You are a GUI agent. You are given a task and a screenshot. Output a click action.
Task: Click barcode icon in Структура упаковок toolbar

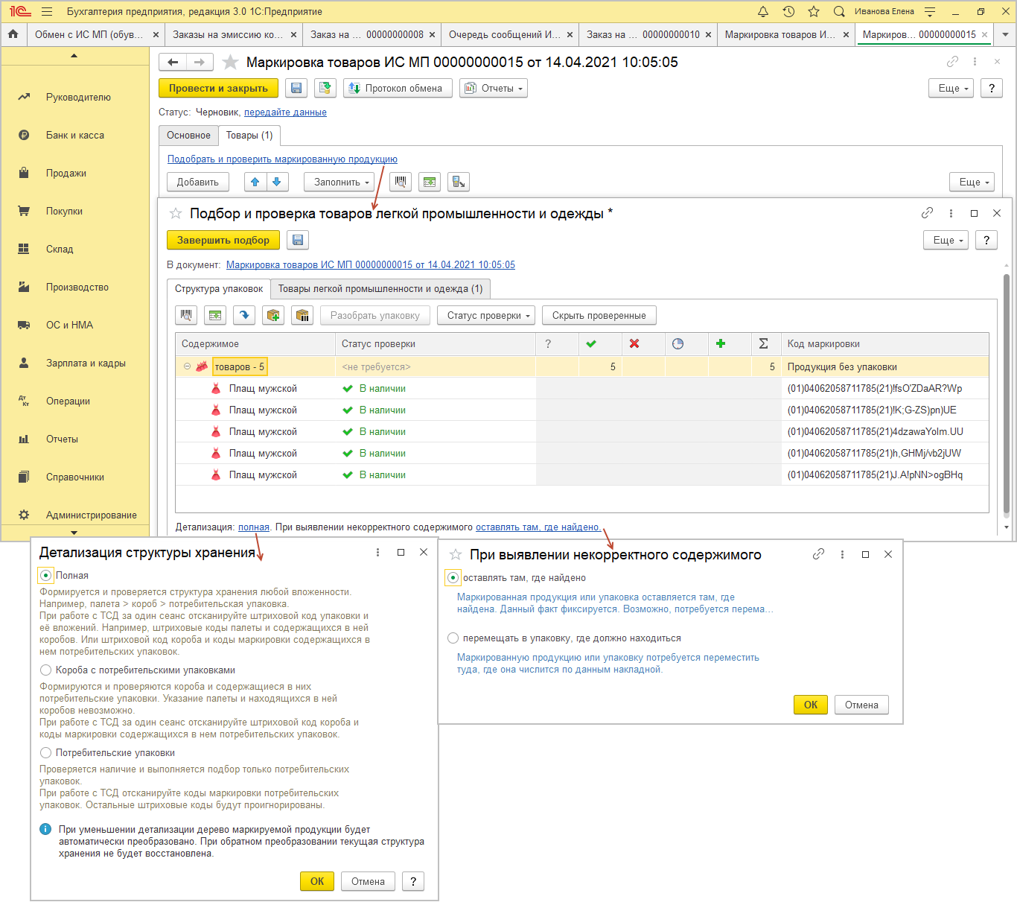click(x=186, y=315)
